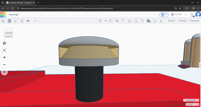This screenshot has height=107, width=201.
Task: Click the tinkercad.com URL address bar
Action: tap(67, 8)
